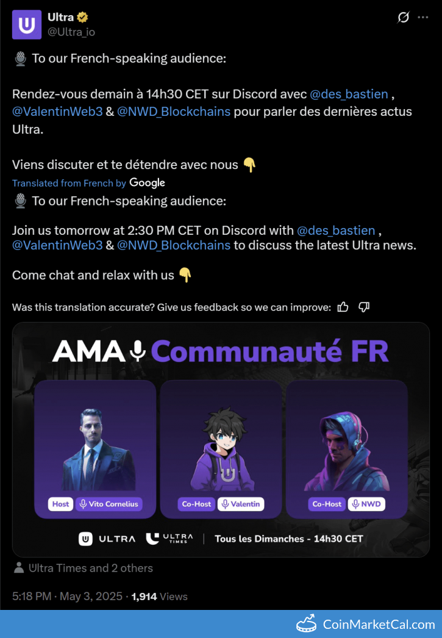Click the @Ultra_io handle
The image size is (442, 638).
(x=71, y=32)
